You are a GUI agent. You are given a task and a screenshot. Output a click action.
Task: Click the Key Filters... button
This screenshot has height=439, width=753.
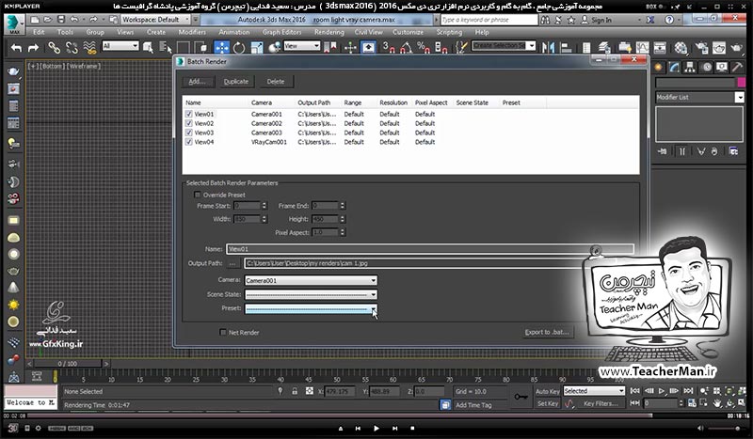pos(601,403)
